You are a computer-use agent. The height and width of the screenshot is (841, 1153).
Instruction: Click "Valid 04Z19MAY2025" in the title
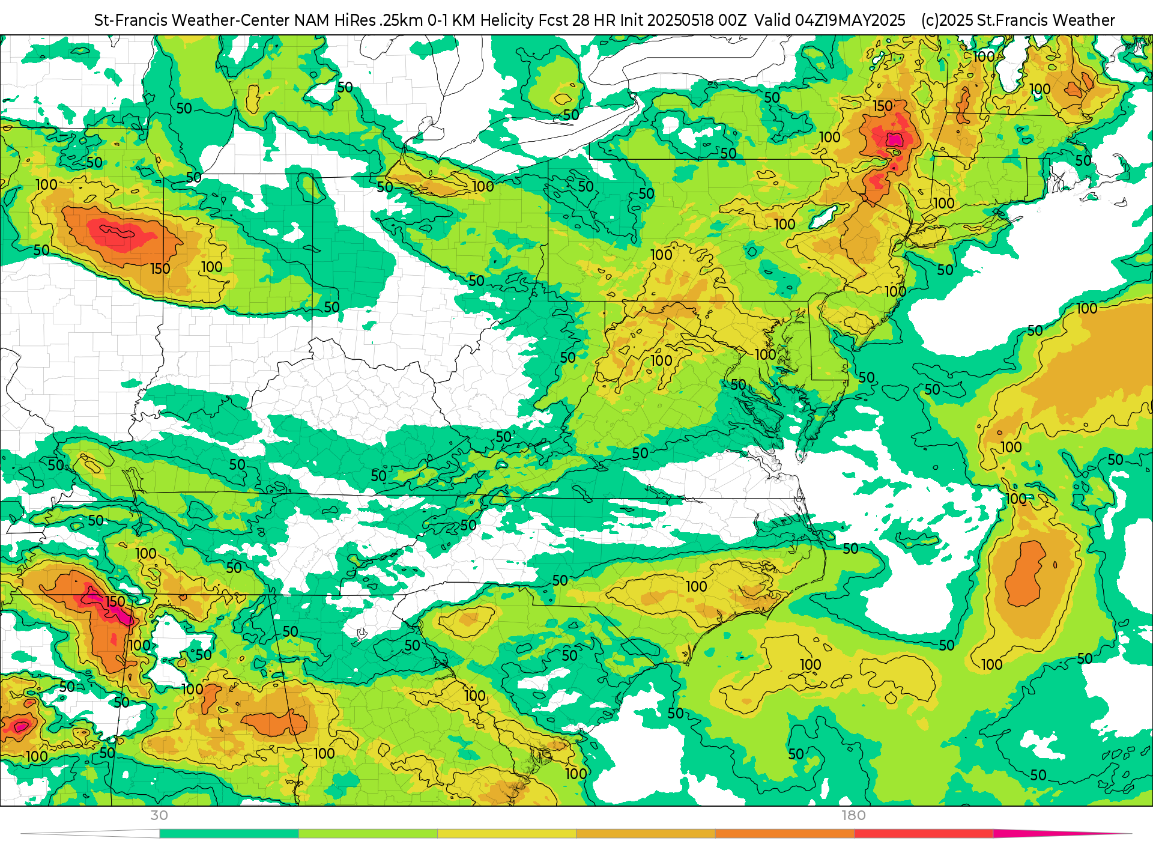(830, 20)
